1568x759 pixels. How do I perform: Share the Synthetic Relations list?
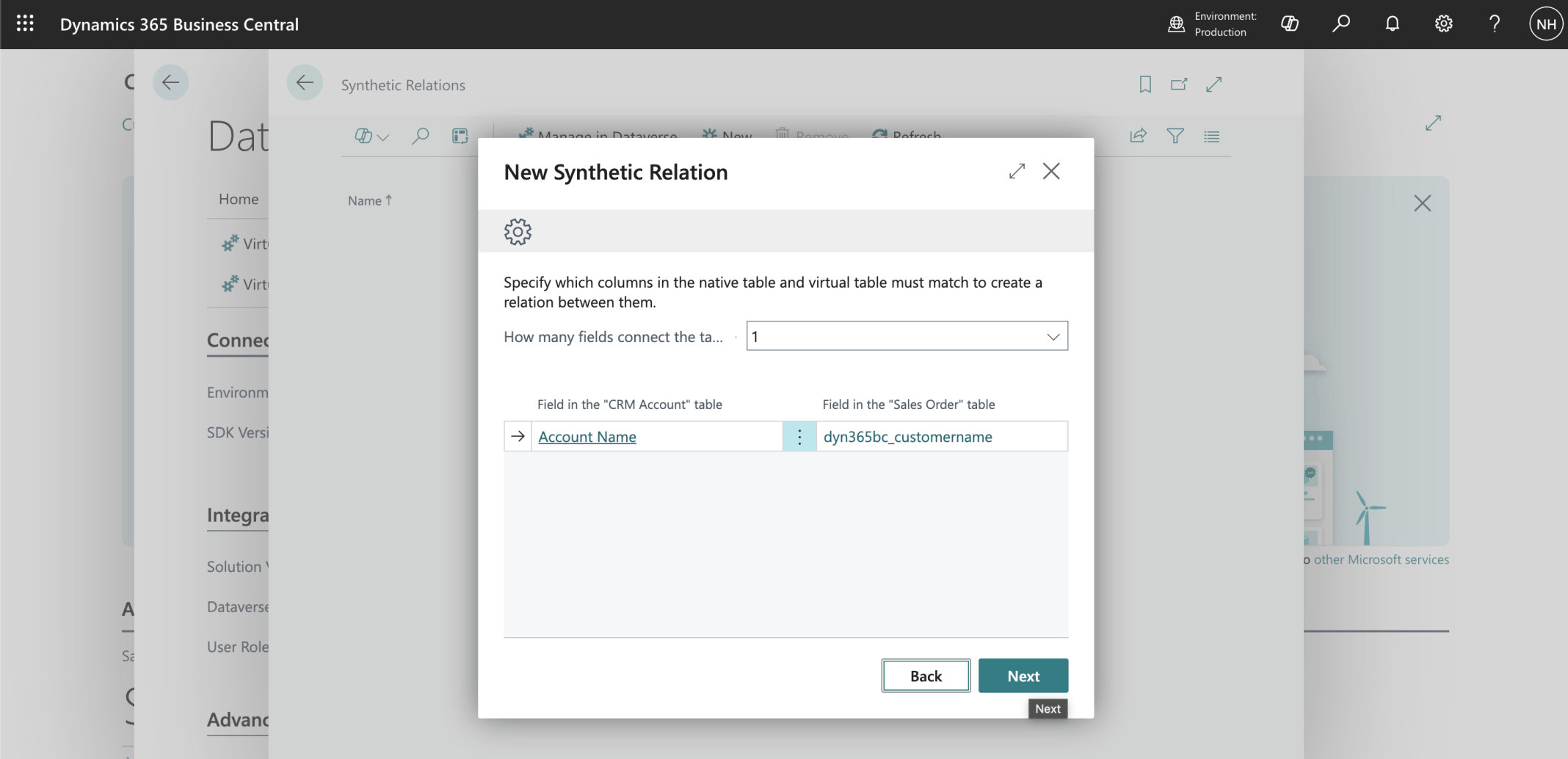1139,136
